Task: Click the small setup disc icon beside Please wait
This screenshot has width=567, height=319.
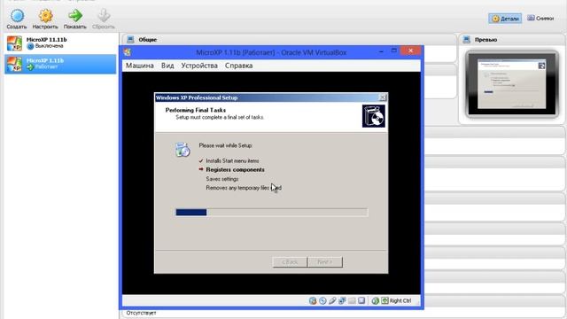Action: [x=183, y=149]
